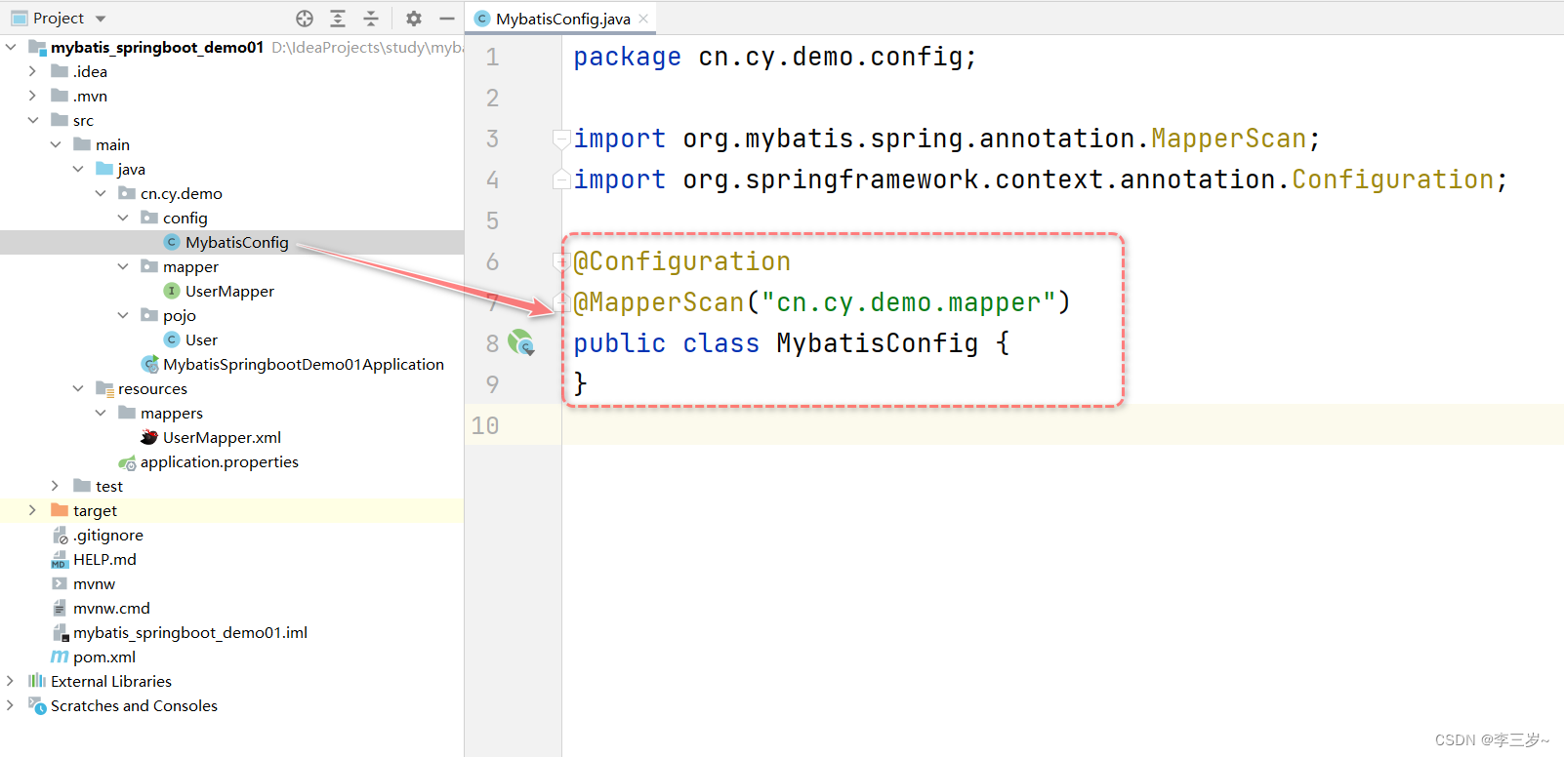Collapse the java source folder
This screenshot has height=757, width=1564.
(78, 169)
